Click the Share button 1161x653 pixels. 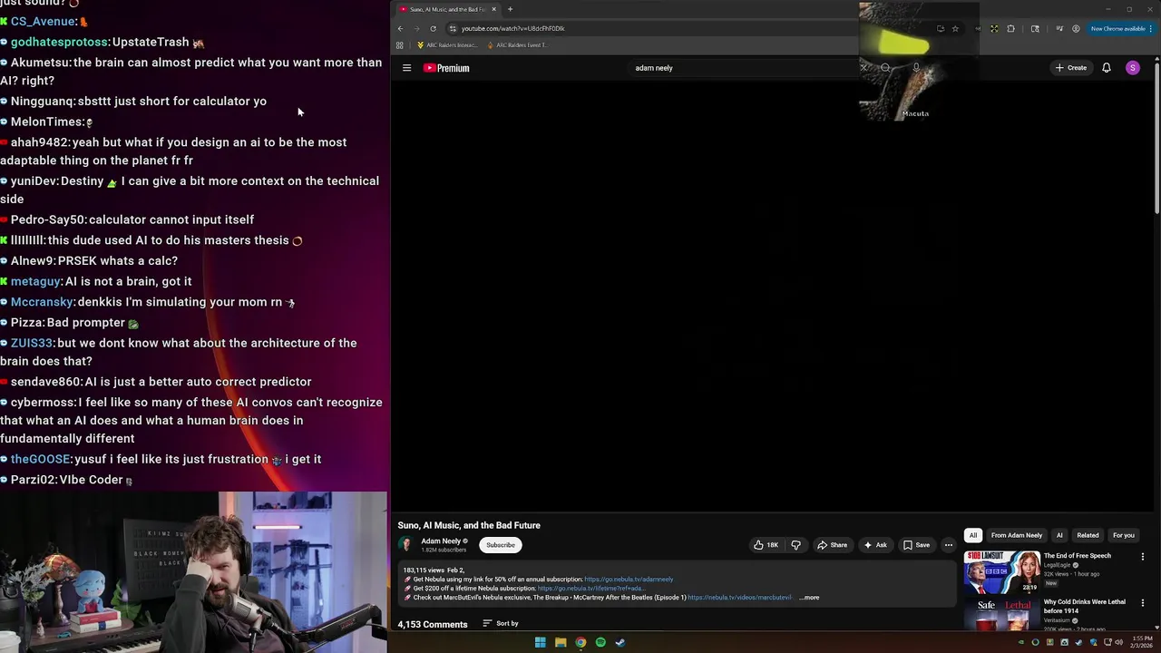832,545
